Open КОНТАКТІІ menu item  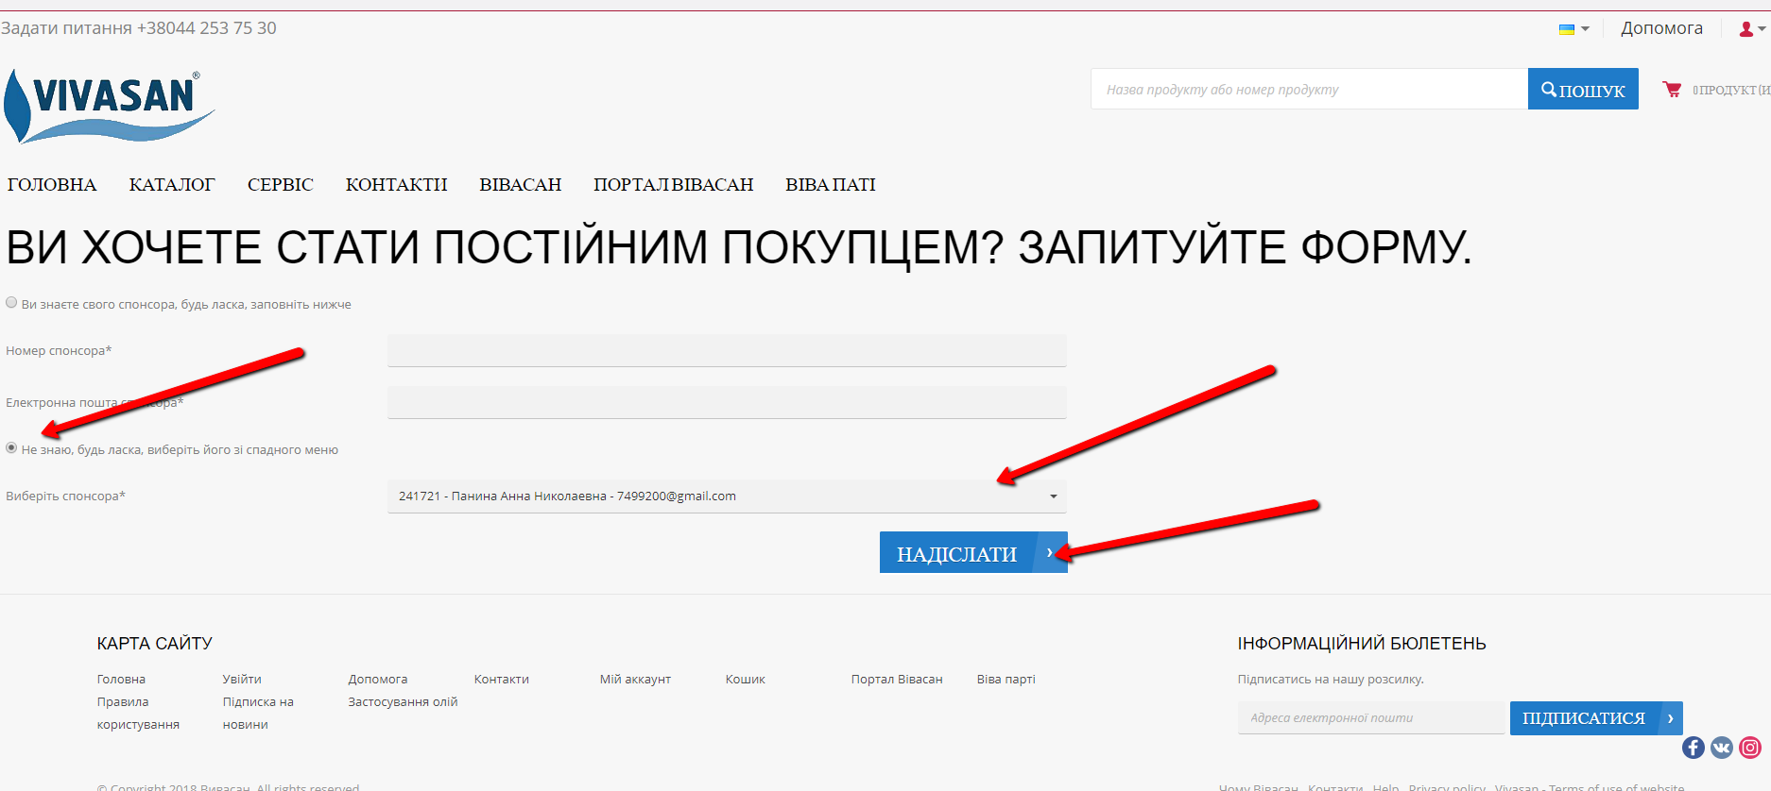point(397,185)
